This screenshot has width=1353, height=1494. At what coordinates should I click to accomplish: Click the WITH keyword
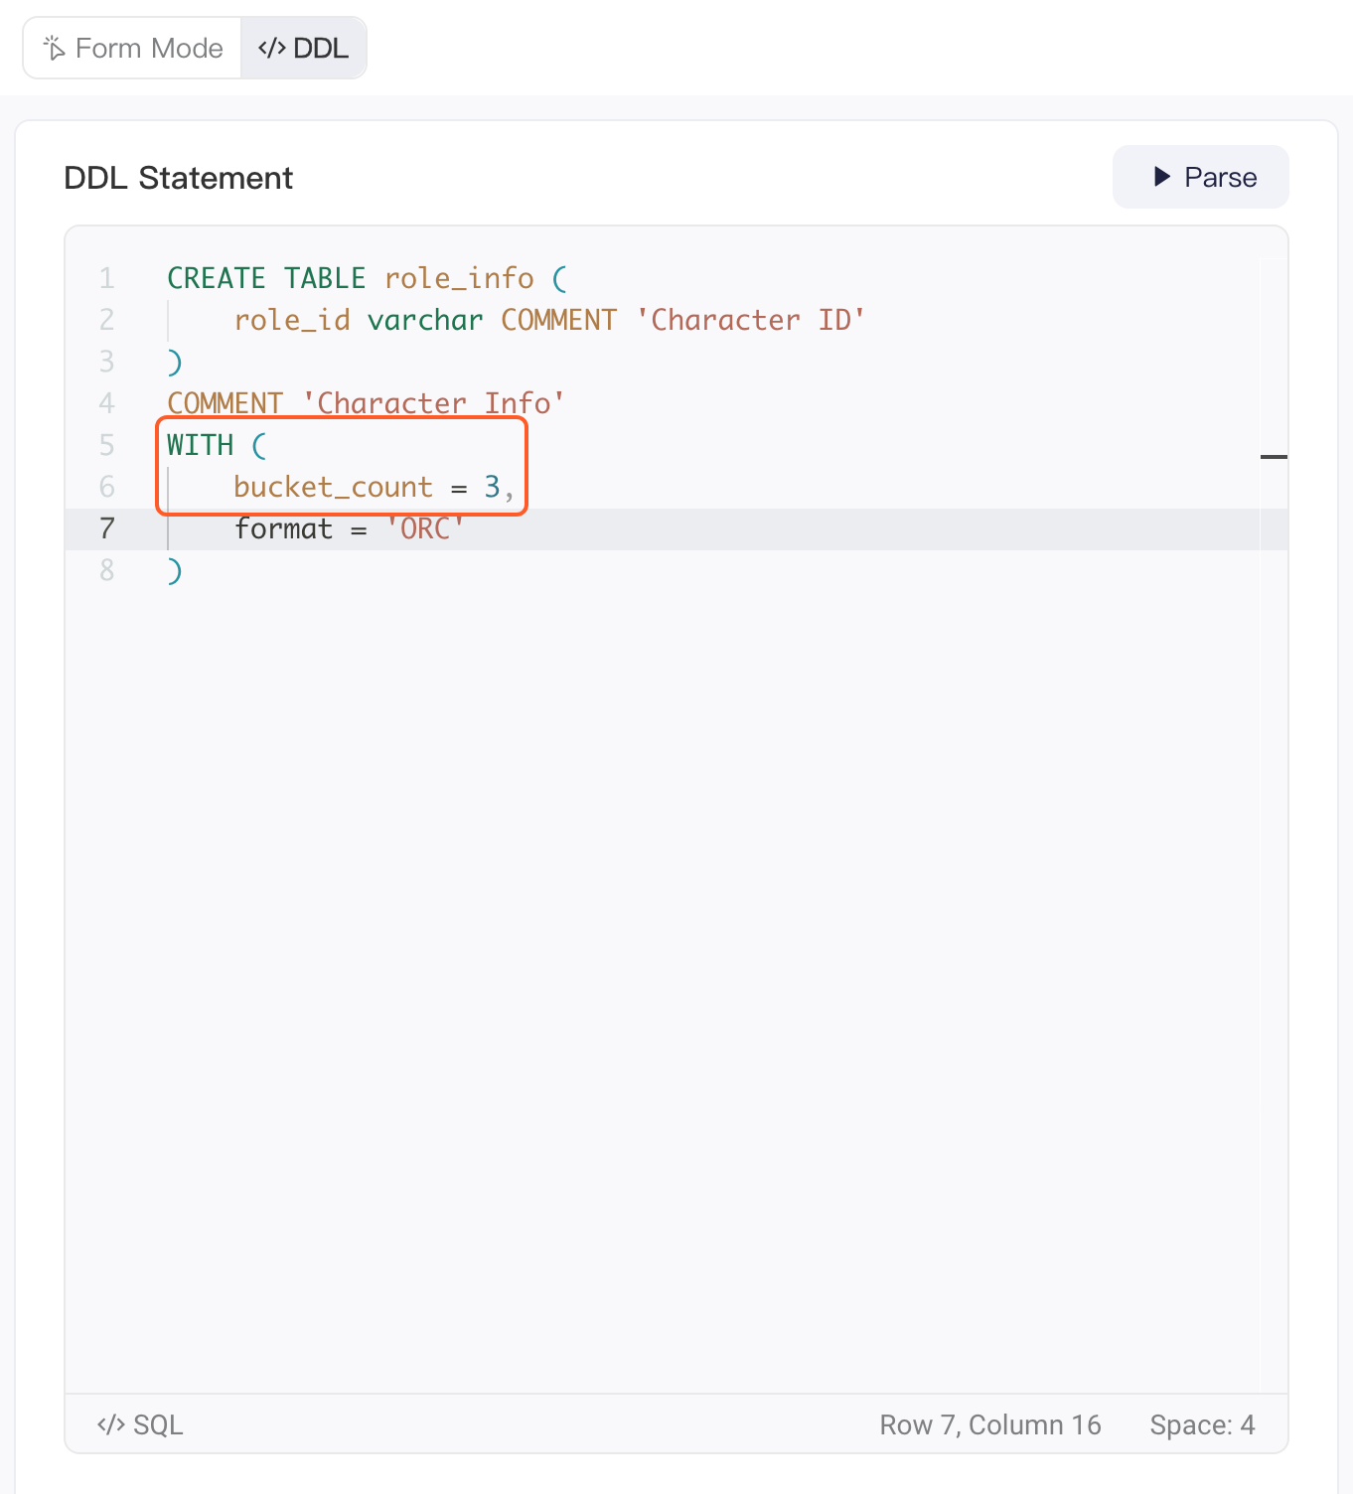(201, 445)
